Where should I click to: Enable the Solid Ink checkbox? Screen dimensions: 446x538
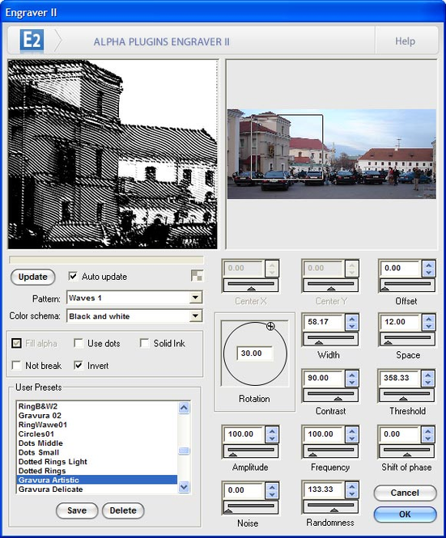pos(145,344)
